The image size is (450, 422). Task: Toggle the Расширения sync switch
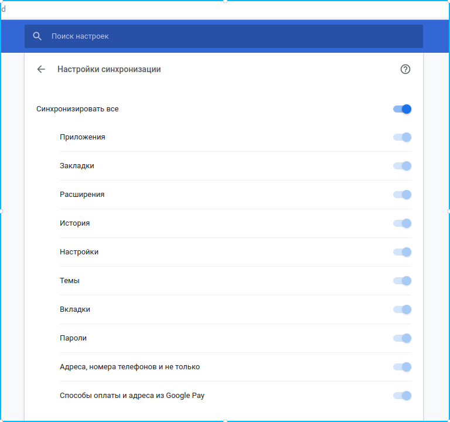(x=402, y=195)
